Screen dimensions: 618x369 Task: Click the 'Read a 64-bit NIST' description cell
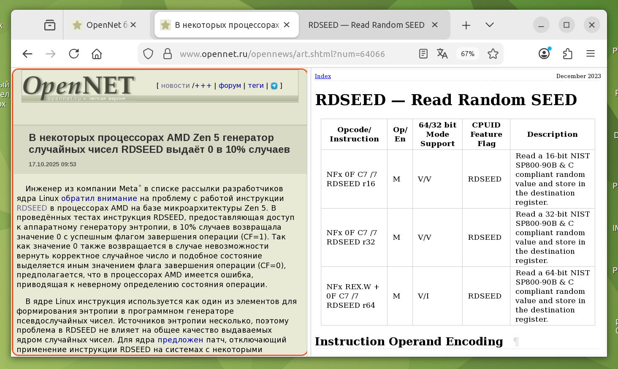(553, 296)
